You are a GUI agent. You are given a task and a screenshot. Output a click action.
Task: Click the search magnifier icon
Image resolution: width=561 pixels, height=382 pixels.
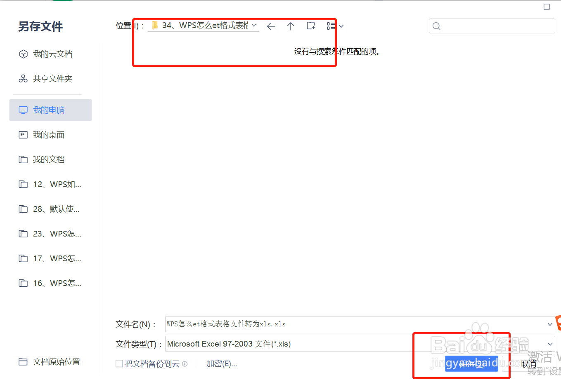click(436, 26)
